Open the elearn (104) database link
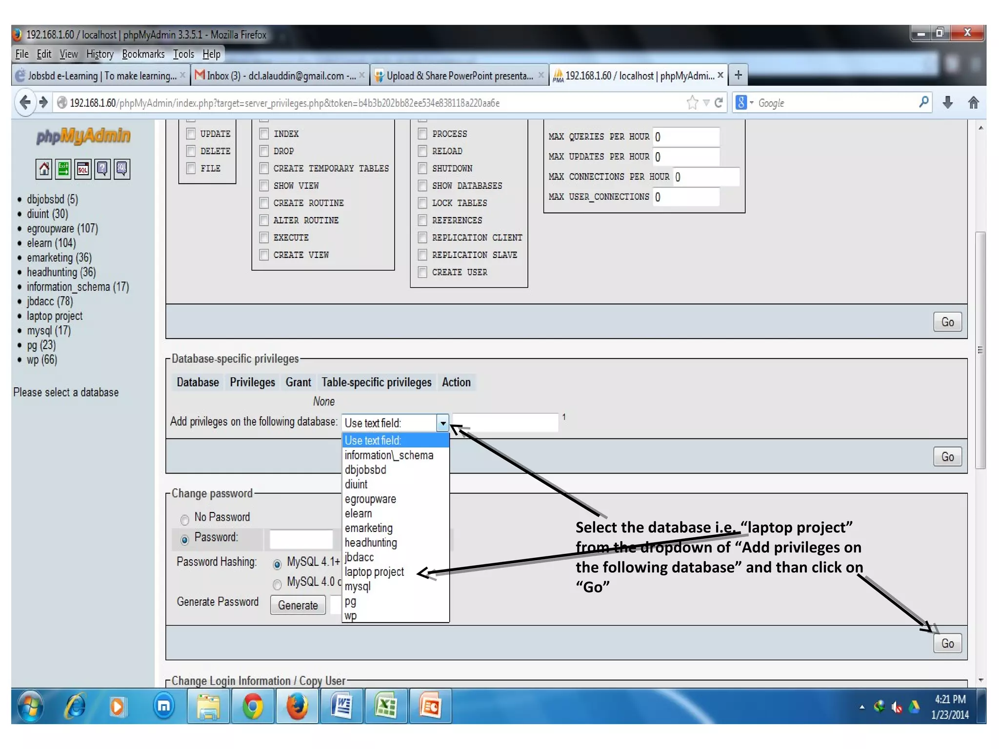This screenshot has width=999, height=749. point(51,243)
